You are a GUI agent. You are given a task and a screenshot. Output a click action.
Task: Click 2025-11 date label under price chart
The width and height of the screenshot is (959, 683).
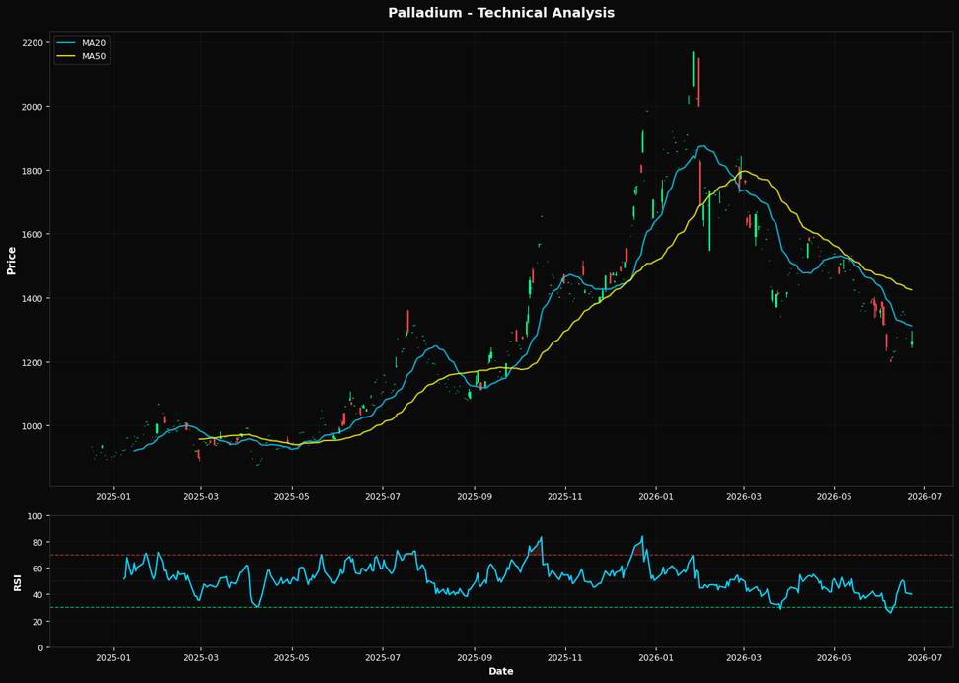point(565,497)
